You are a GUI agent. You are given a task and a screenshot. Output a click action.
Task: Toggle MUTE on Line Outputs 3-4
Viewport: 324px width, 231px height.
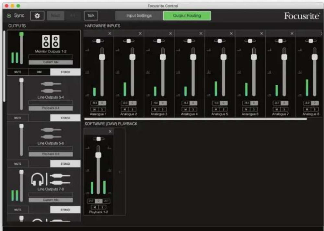(18, 118)
